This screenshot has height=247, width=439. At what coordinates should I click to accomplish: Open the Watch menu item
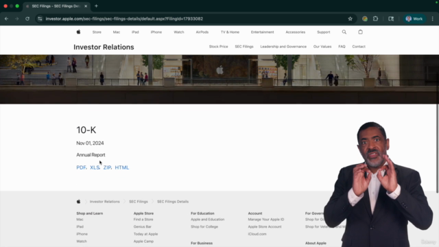coord(178,32)
